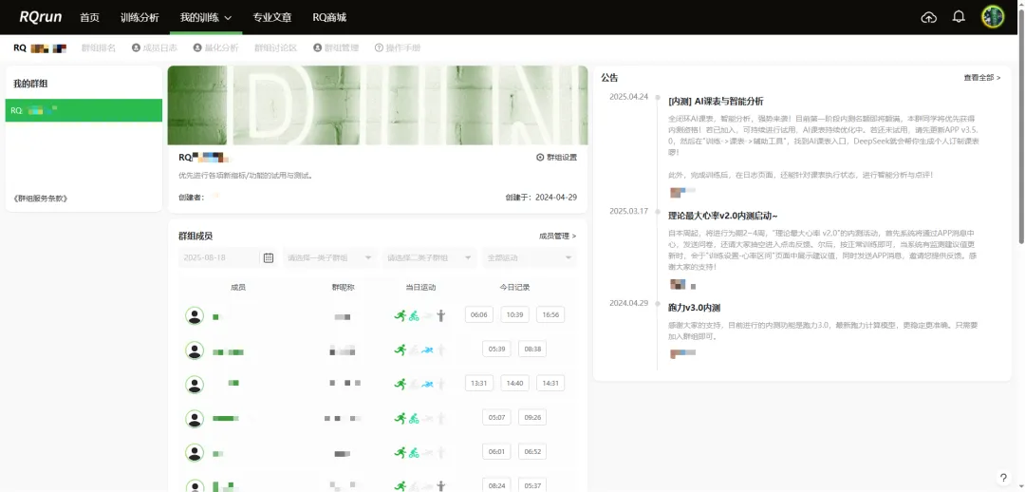The width and height of the screenshot is (1025, 492).
Task: Click the cycling icon in first member row
Action: pyautogui.click(x=414, y=315)
